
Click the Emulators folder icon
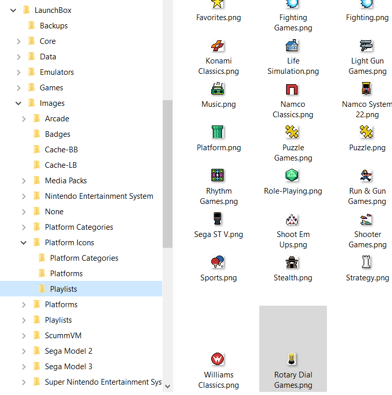(x=32, y=72)
